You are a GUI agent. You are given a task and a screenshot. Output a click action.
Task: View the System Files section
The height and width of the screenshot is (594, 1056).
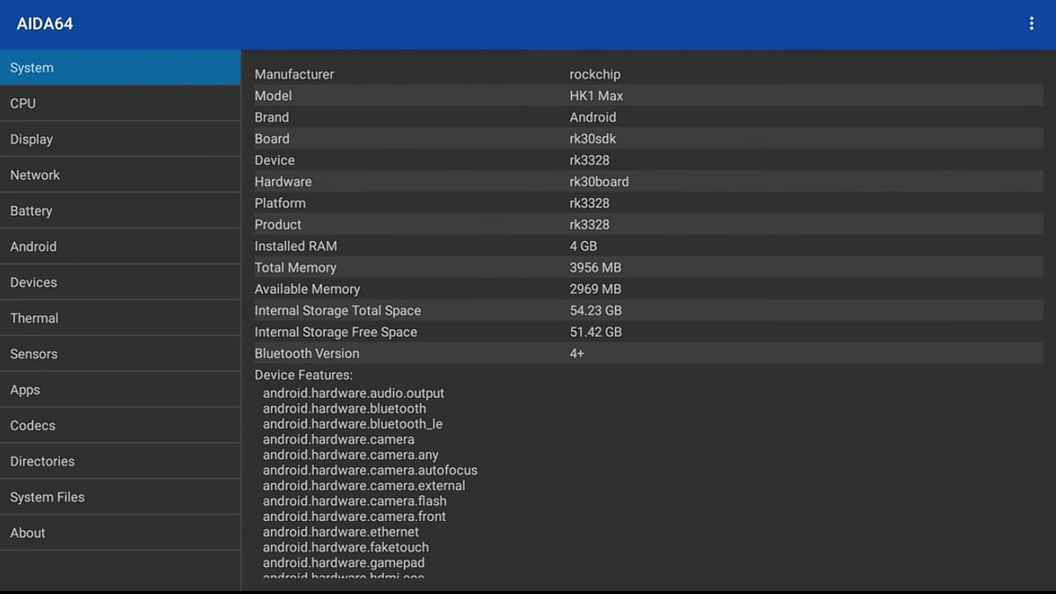coord(120,497)
